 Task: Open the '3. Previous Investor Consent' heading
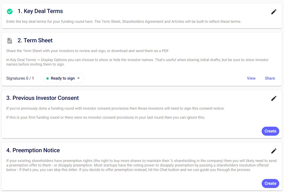tap(42, 98)
